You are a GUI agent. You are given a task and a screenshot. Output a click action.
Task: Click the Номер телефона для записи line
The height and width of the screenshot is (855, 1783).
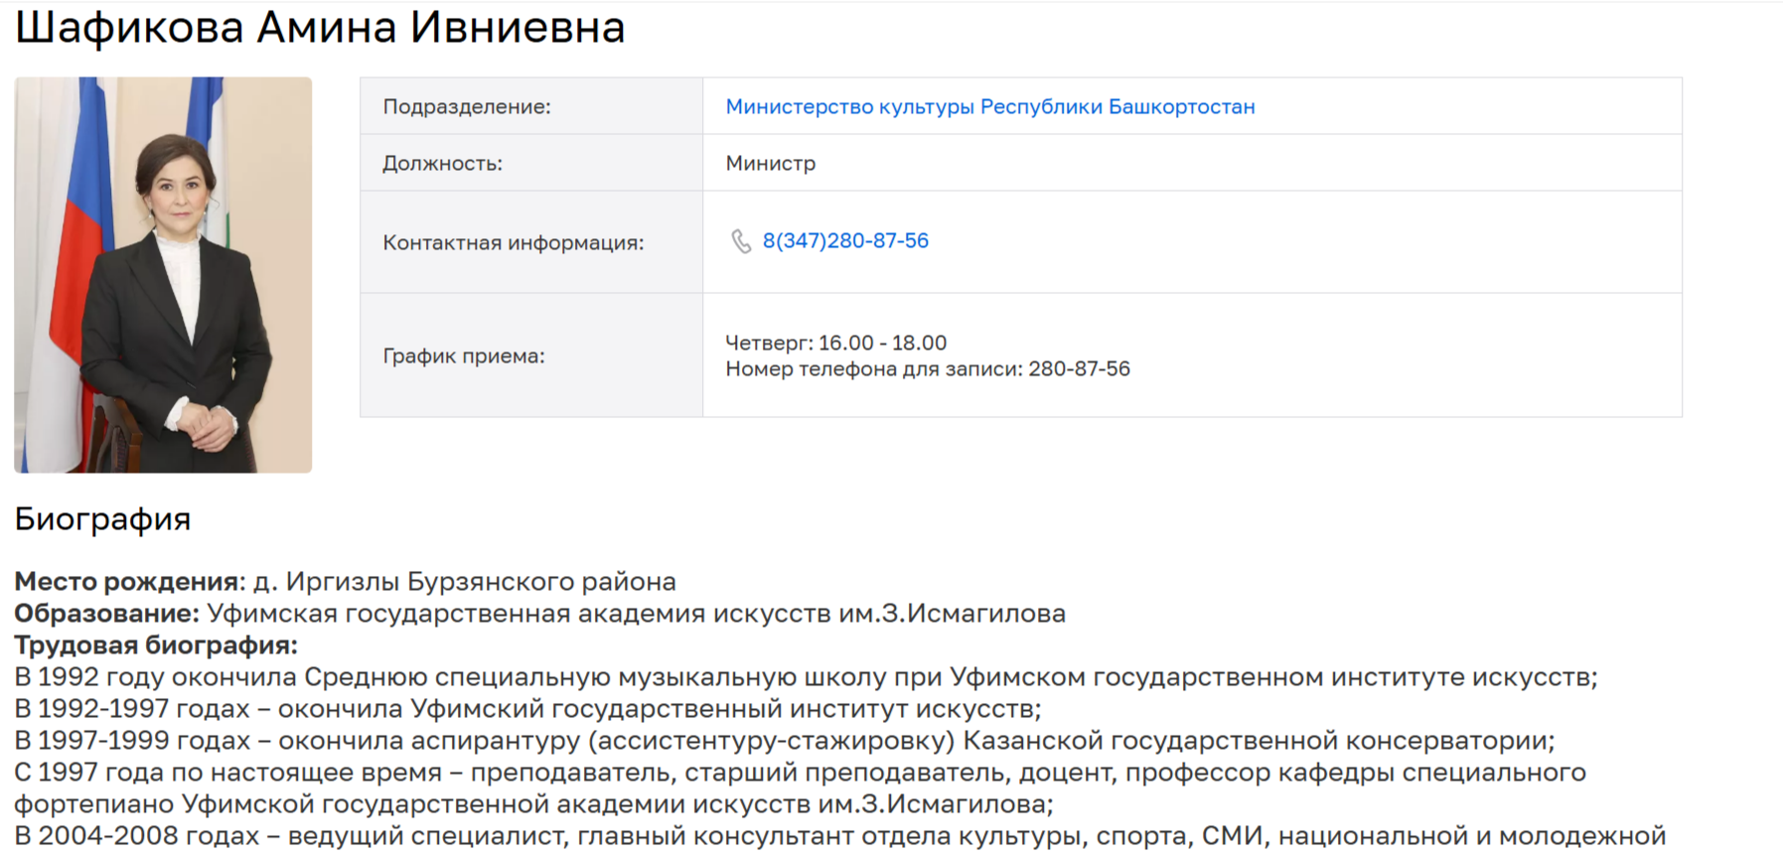point(928,368)
